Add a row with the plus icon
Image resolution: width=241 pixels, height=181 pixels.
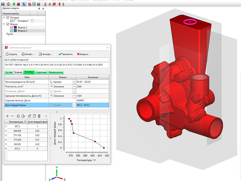tap(7, 116)
